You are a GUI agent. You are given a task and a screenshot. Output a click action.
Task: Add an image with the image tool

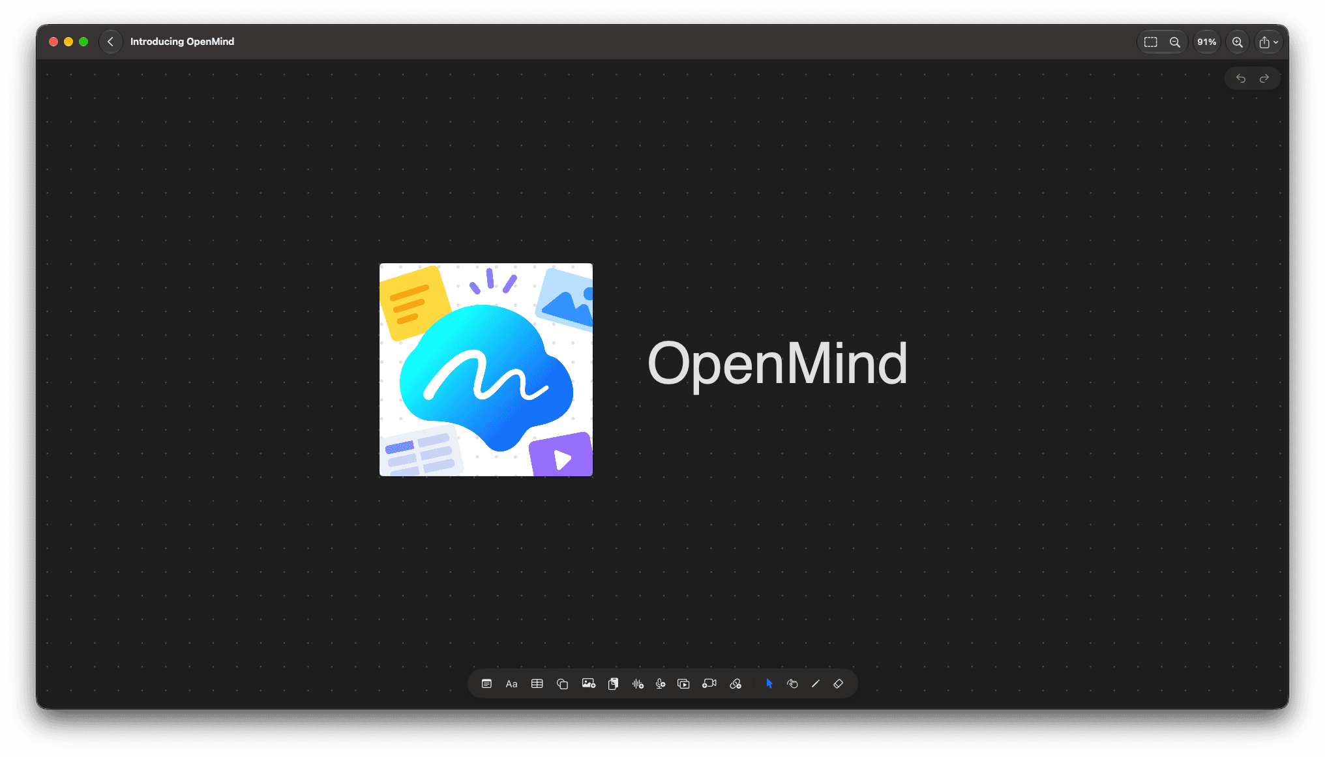588,683
